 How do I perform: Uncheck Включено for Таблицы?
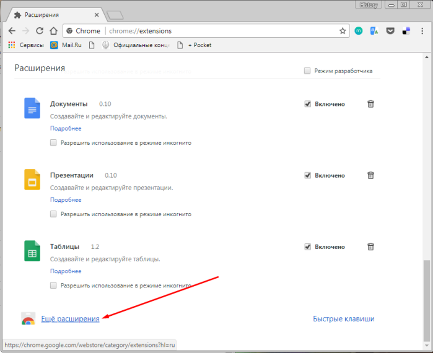click(x=308, y=246)
